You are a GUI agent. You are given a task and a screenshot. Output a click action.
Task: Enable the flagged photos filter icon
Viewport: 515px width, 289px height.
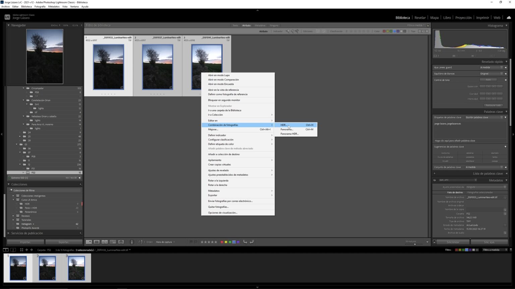[x=190, y=242]
